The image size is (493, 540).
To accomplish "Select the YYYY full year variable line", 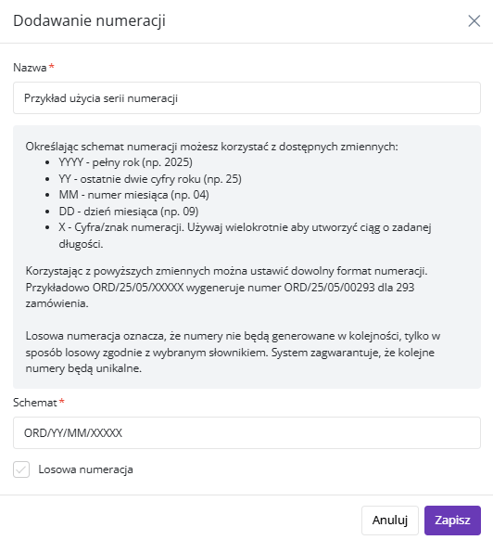I will pos(126,162).
